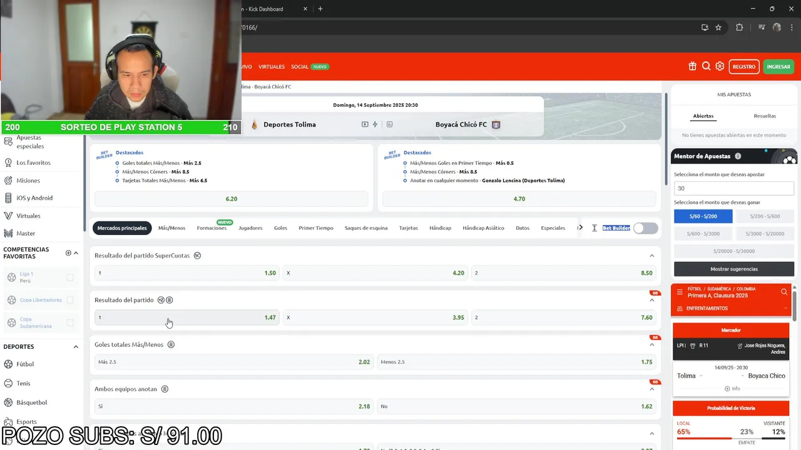
Task: Open a new browser tab with plus
Action: coord(320,9)
